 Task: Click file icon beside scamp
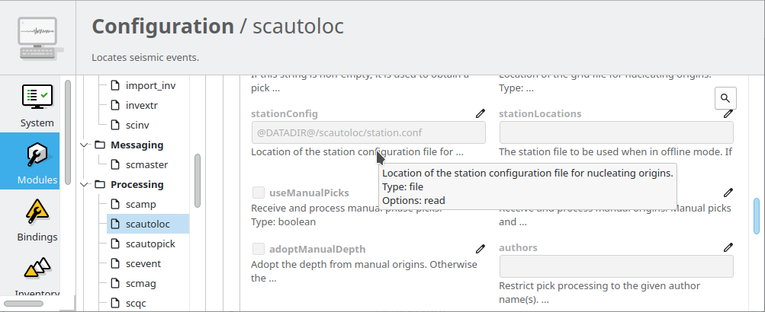click(115, 204)
